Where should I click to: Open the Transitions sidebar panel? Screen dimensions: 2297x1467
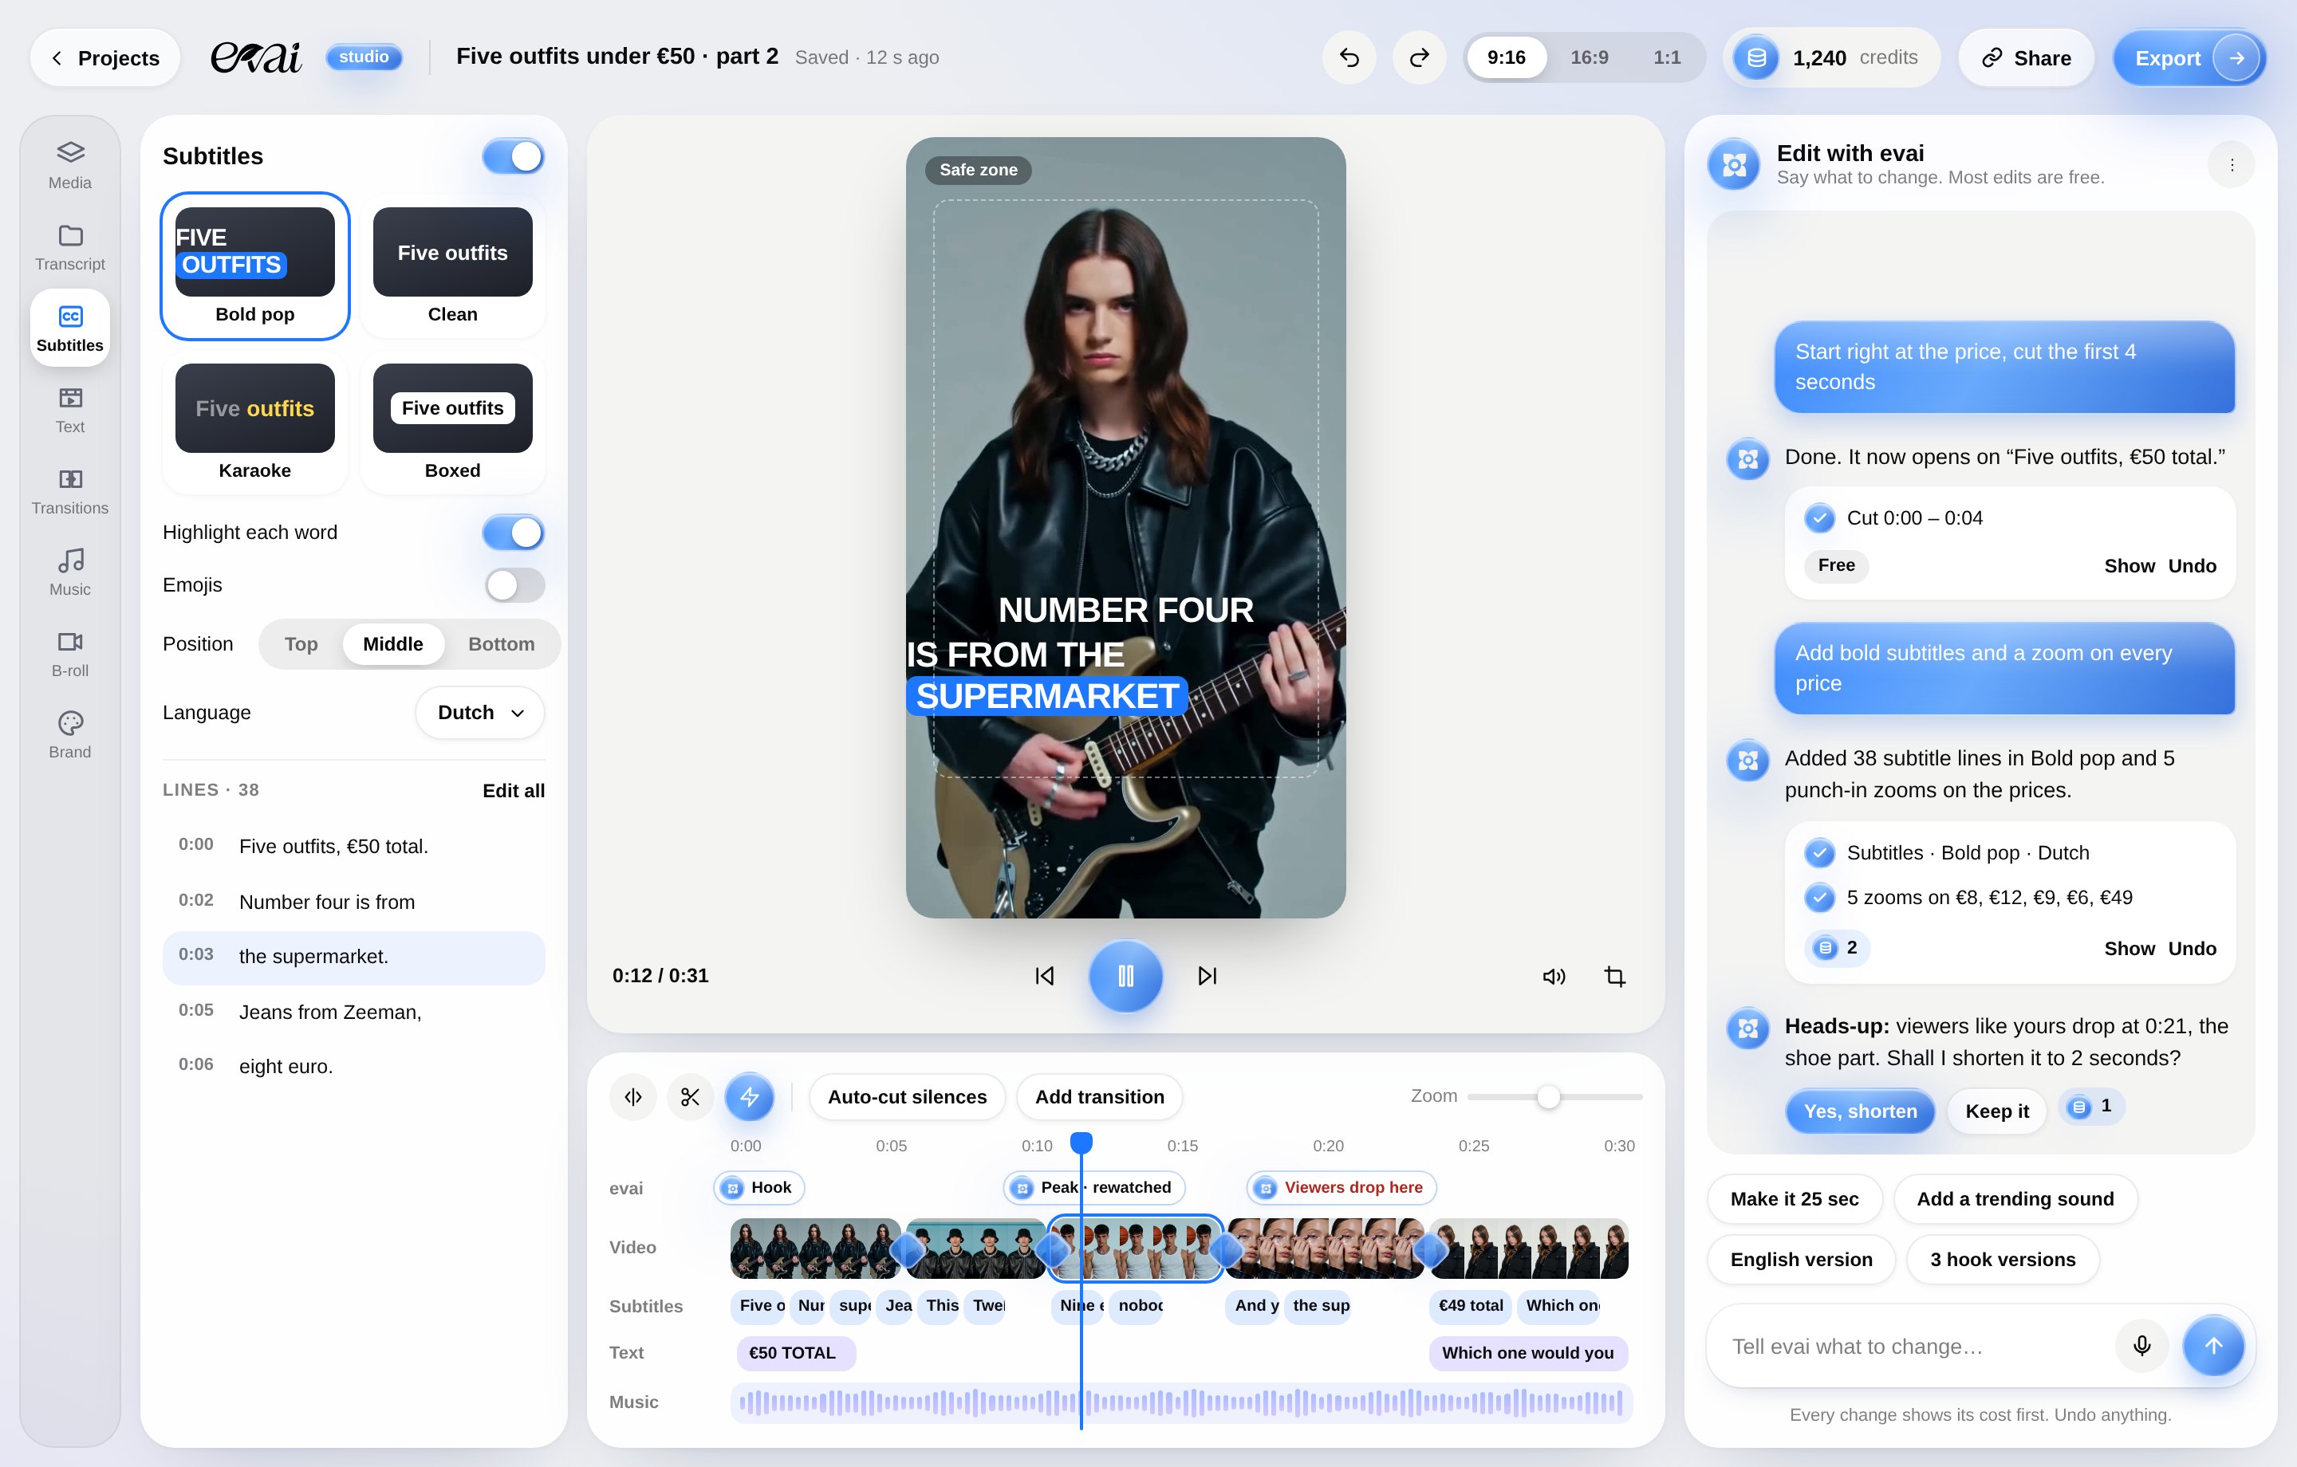pyautogui.click(x=69, y=491)
